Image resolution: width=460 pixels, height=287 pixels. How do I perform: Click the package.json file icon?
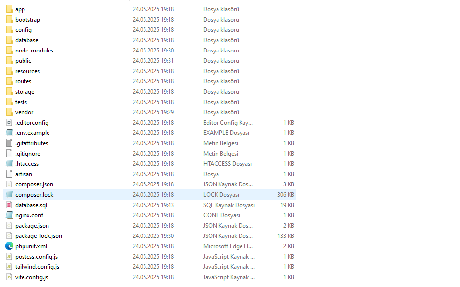tap(9, 226)
